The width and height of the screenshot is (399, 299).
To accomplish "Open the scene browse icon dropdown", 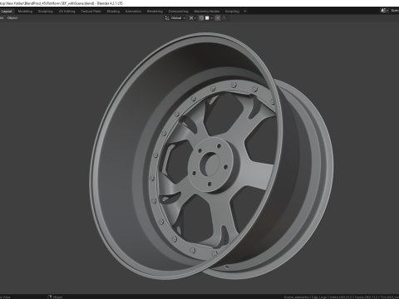I will [x=384, y=11].
